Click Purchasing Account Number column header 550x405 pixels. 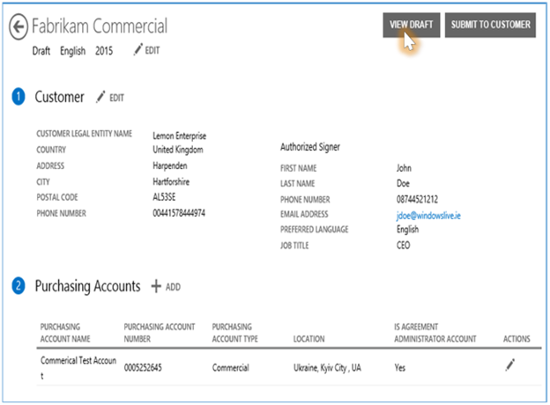coord(160,333)
